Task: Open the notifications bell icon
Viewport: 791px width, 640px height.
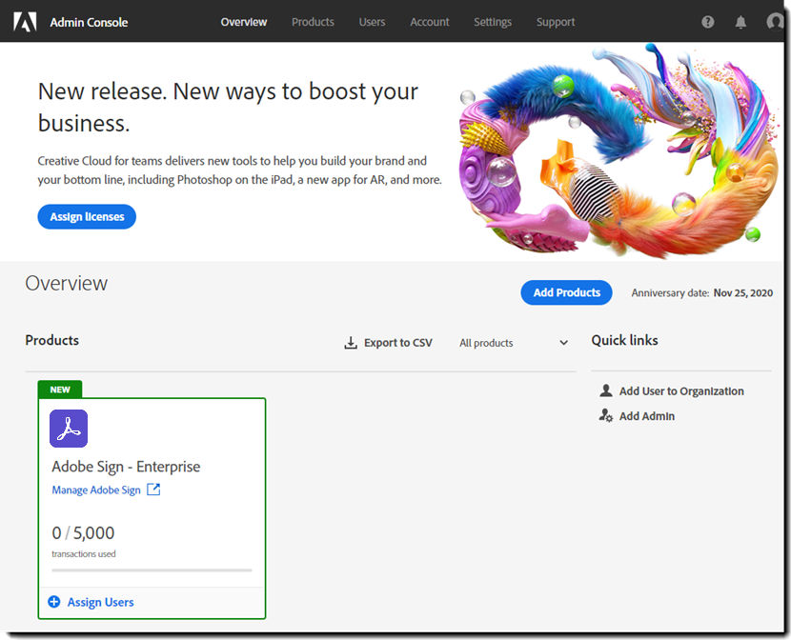Action: (740, 22)
